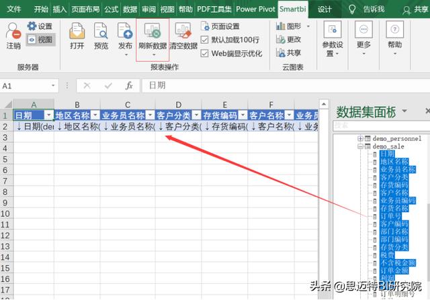Expand the 图形 dropdown arrow
The width and height of the screenshot is (430, 300).
coord(308,26)
